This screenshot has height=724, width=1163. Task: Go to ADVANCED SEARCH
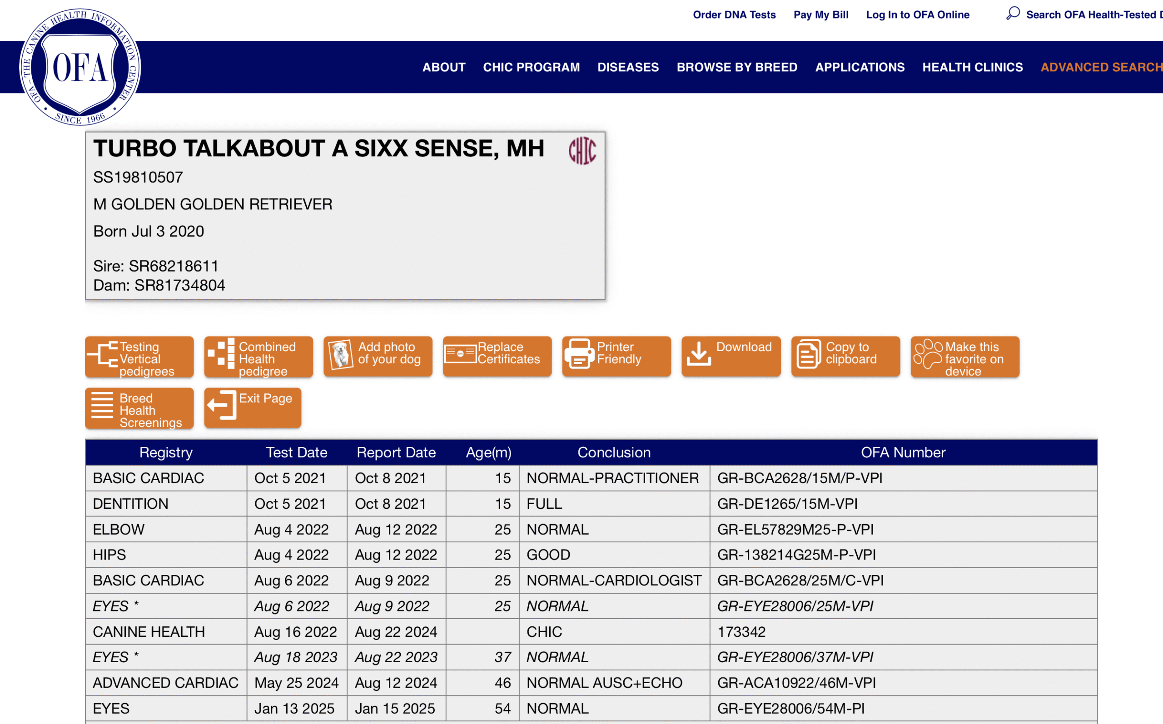click(1100, 68)
